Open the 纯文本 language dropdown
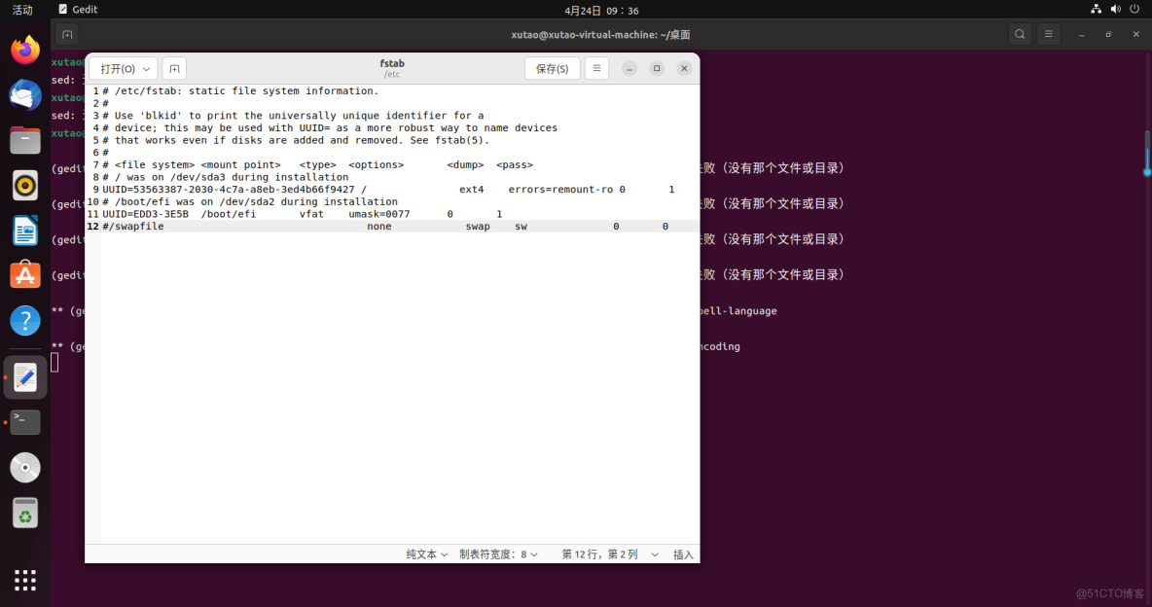The width and height of the screenshot is (1152, 607). [427, 554]
